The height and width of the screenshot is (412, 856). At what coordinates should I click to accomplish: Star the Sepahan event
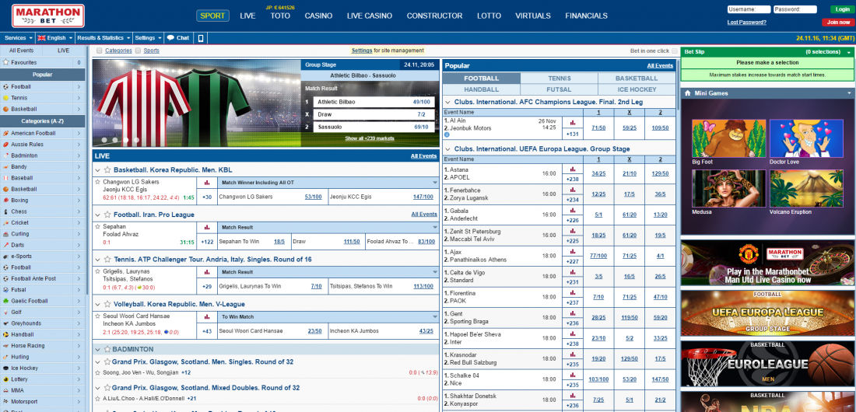coord(97,226)
